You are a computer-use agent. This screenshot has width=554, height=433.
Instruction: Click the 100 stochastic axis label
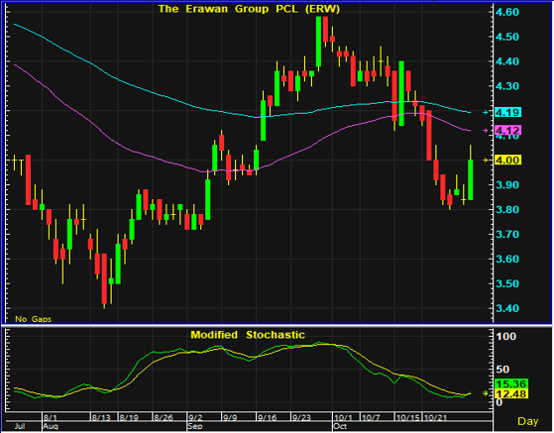point(506,336)
